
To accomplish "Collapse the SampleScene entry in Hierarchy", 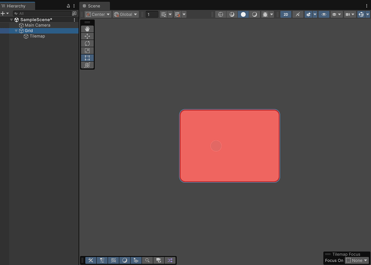I will click(x=11, y=20).
